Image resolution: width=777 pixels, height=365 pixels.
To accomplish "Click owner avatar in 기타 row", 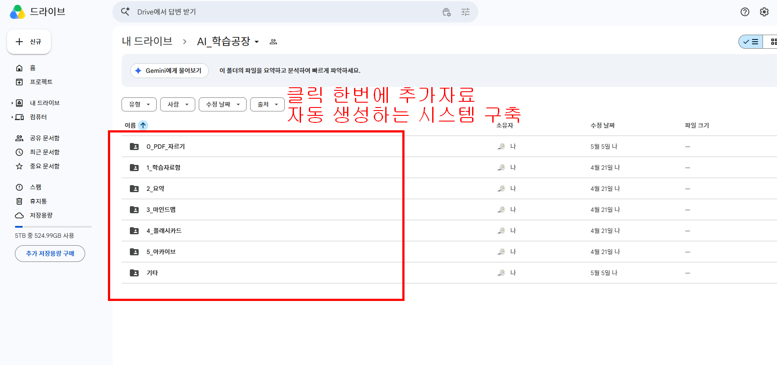I will (501, 273).
